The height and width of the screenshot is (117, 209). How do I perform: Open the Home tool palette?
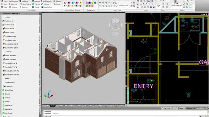coord(4,1)
